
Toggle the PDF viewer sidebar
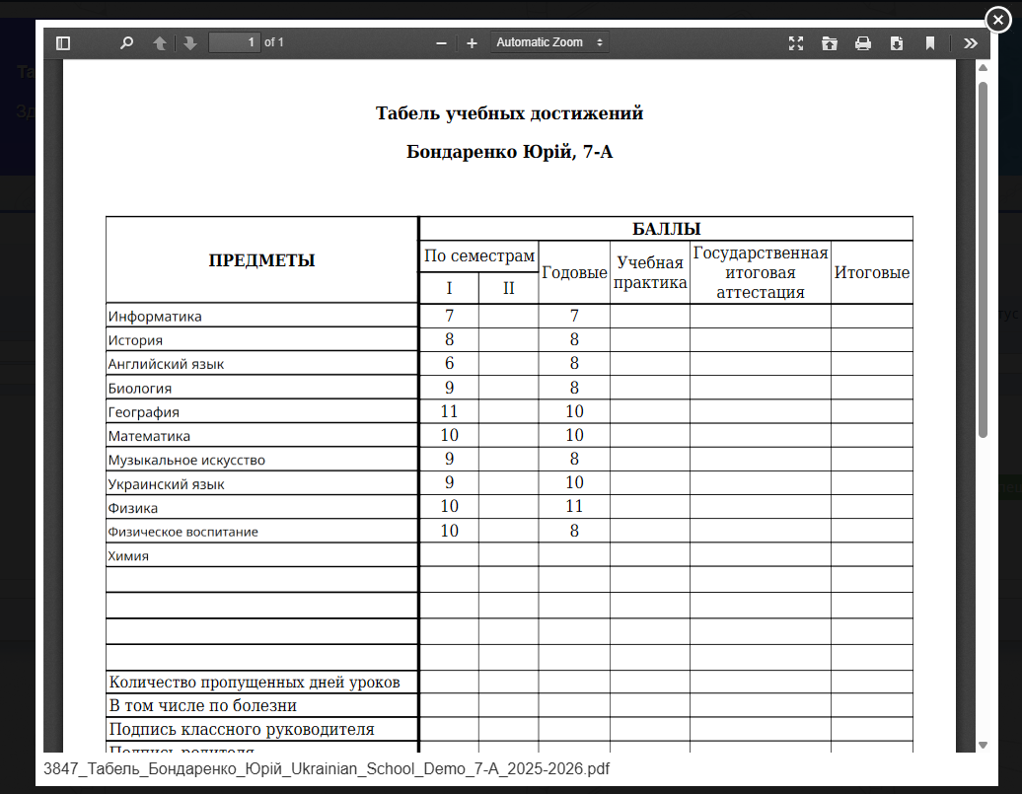point(64,43)
